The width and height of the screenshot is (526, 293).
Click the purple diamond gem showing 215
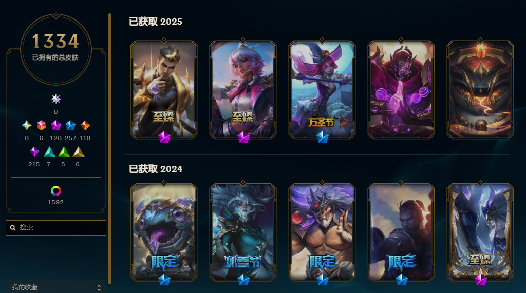click(x=34, y=152)
